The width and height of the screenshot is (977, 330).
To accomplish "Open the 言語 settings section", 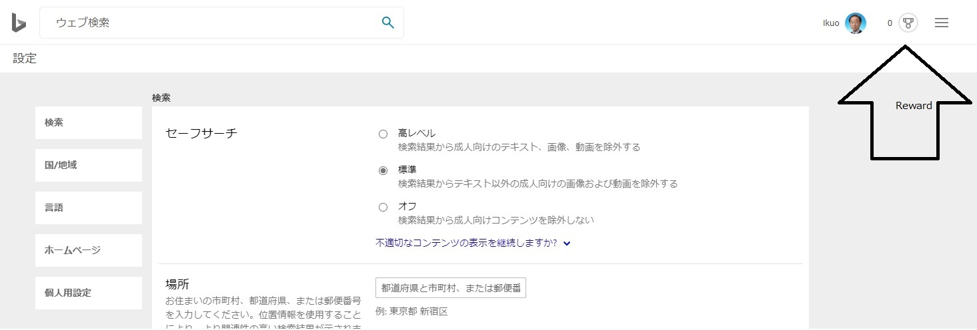I will [x=88, y=208].
